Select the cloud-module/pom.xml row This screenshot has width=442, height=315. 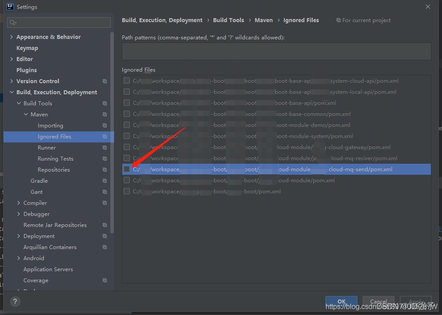(x=276, y=180)
